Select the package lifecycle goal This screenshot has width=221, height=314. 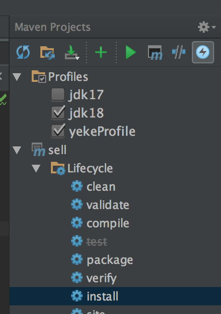coord(110,260)
